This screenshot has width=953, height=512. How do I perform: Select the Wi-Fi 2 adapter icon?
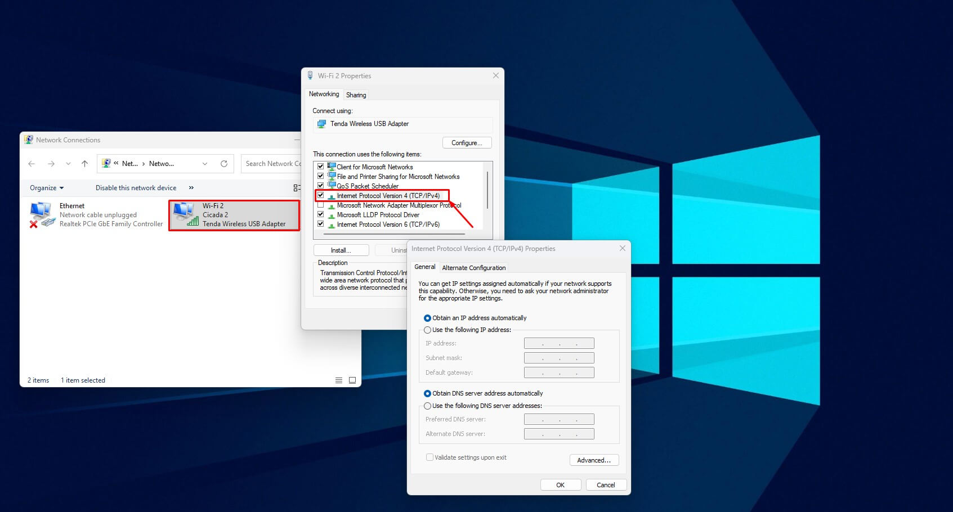point(186,214)
